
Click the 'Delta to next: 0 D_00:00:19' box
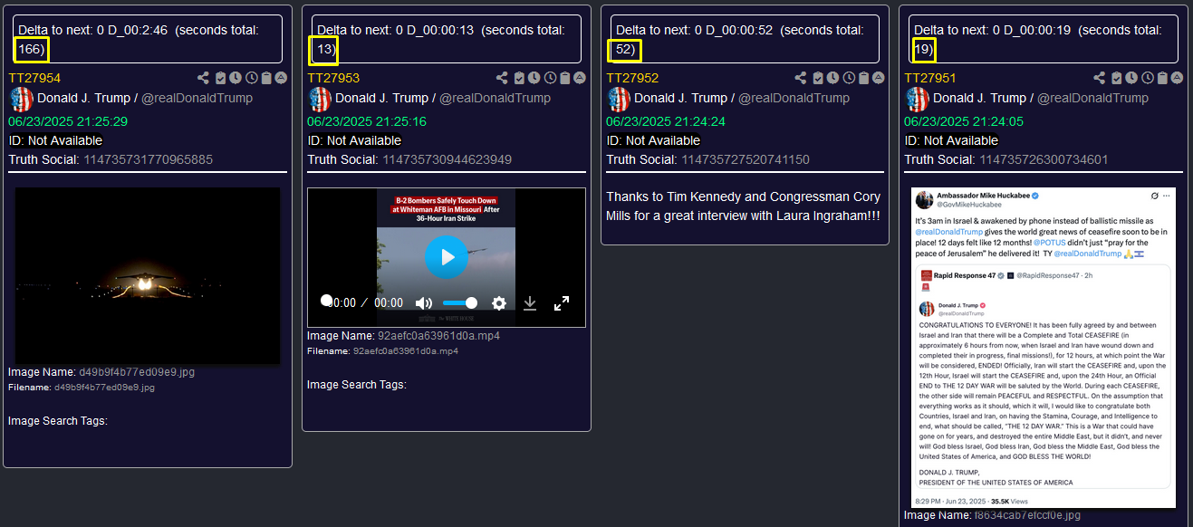coord(1044,39)
